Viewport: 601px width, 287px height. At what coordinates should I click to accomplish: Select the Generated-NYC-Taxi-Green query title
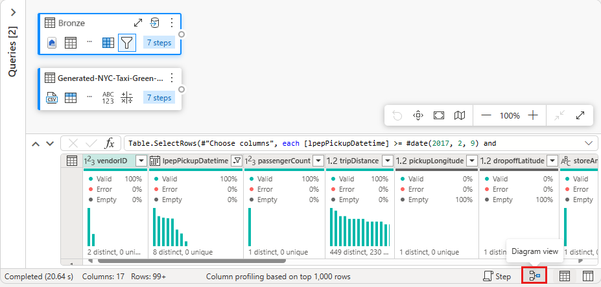[x=110, y=78]
